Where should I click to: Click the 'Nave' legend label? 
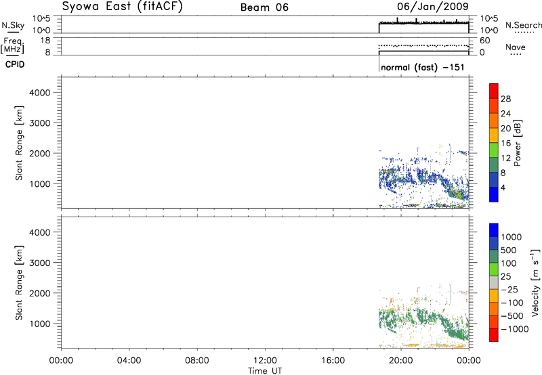[516, 47]
